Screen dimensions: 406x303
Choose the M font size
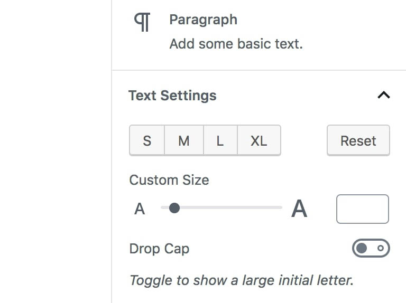184,140
